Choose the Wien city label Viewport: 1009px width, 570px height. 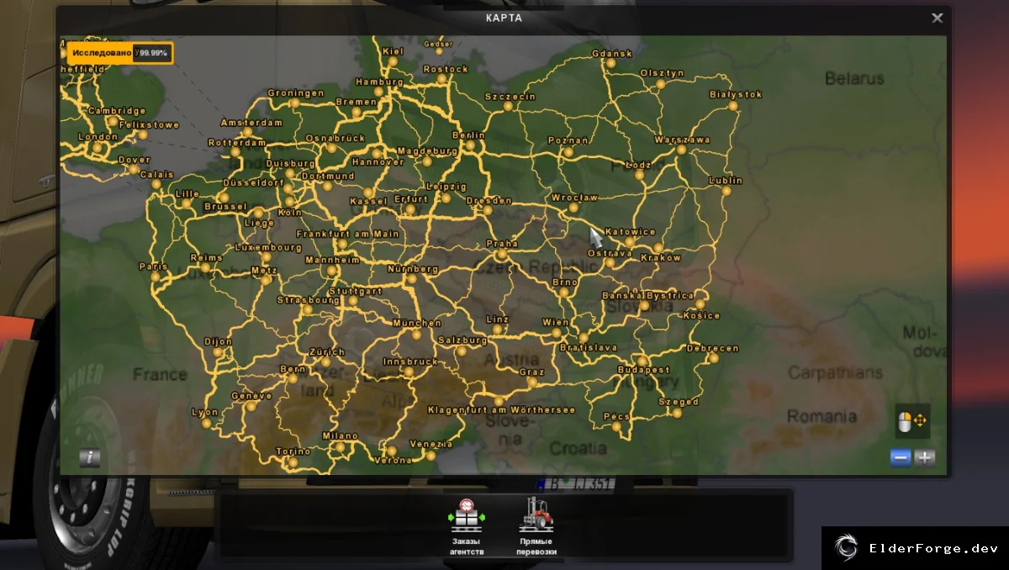pos(556,322)
